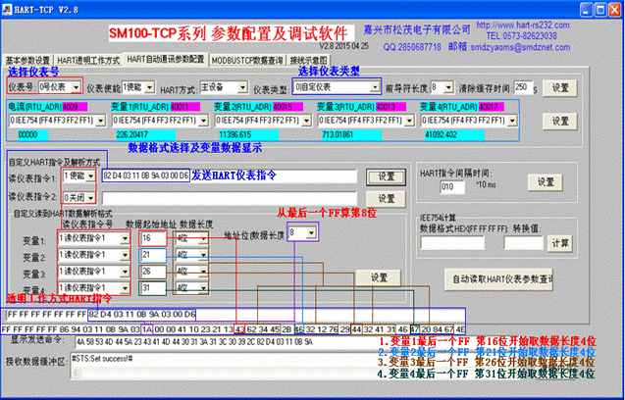
Task: Click 设置 button next to 清除缓存时间
Action: (x=559, y=87)
